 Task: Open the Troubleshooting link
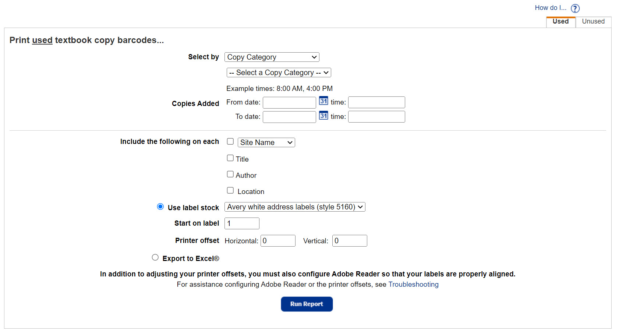pos(413,285)
